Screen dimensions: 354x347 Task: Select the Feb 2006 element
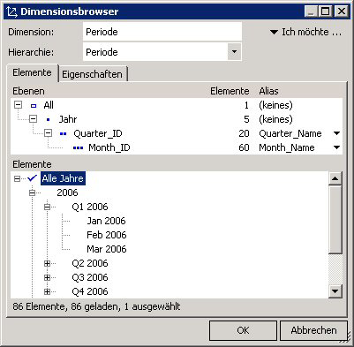click(x=107, y=235)
